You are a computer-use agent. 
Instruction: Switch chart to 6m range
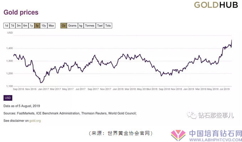coord(25,25)
